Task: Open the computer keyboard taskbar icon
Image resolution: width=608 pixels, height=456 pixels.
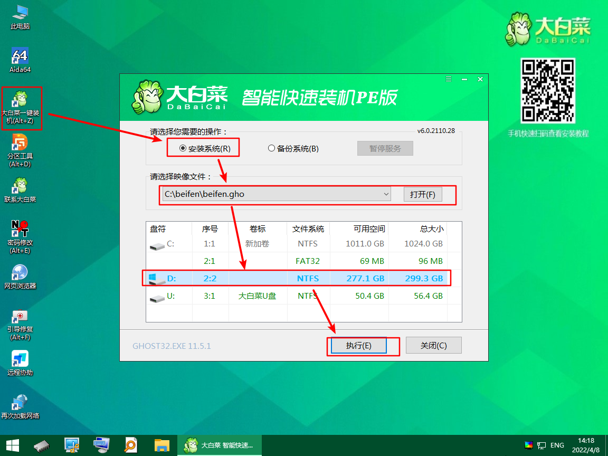Action: [101, 445]
